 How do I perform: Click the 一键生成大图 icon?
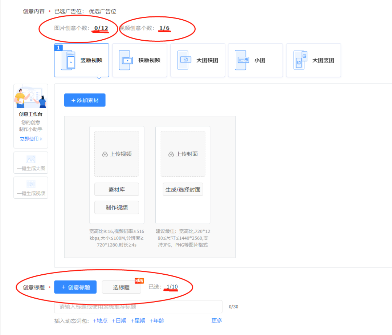coord(31,160)
